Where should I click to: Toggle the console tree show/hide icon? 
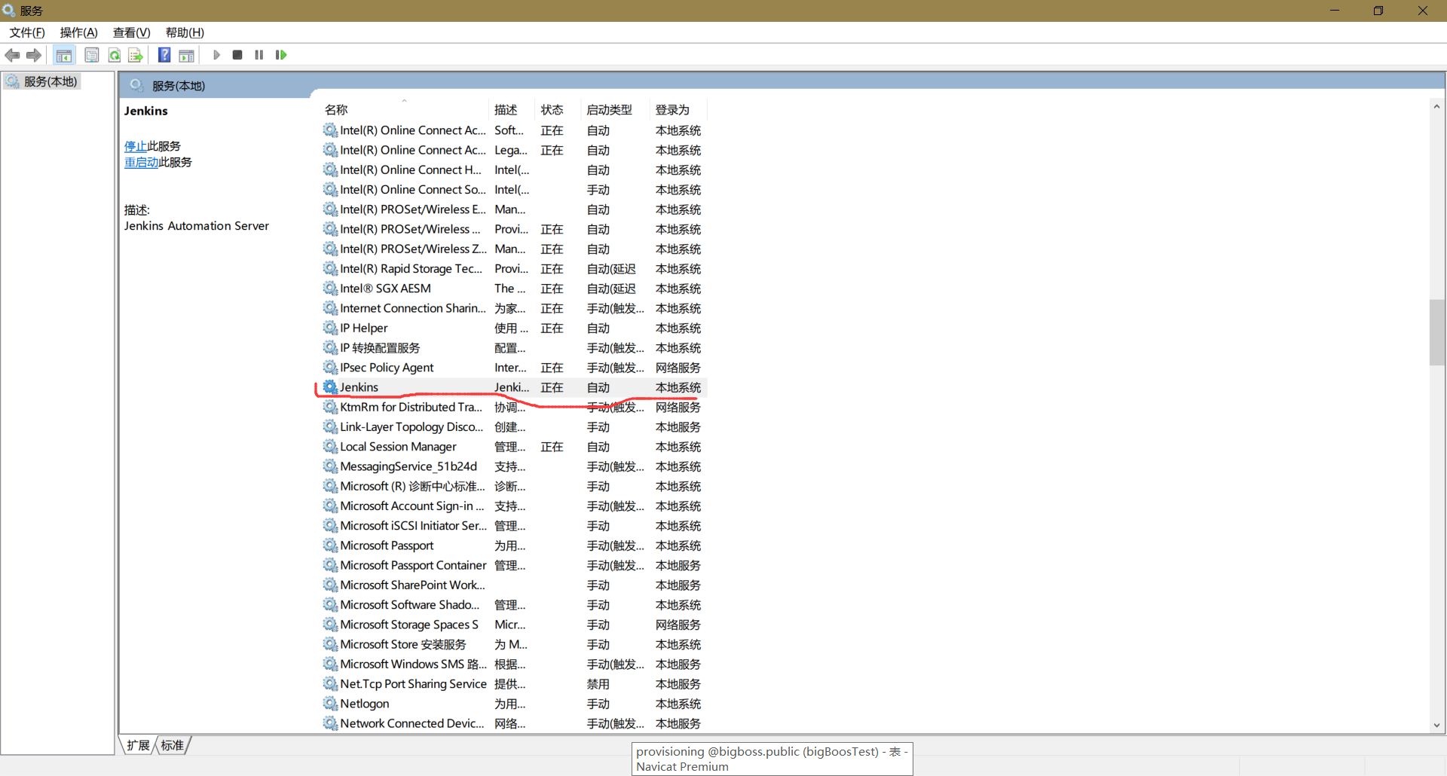pos(64,55)
